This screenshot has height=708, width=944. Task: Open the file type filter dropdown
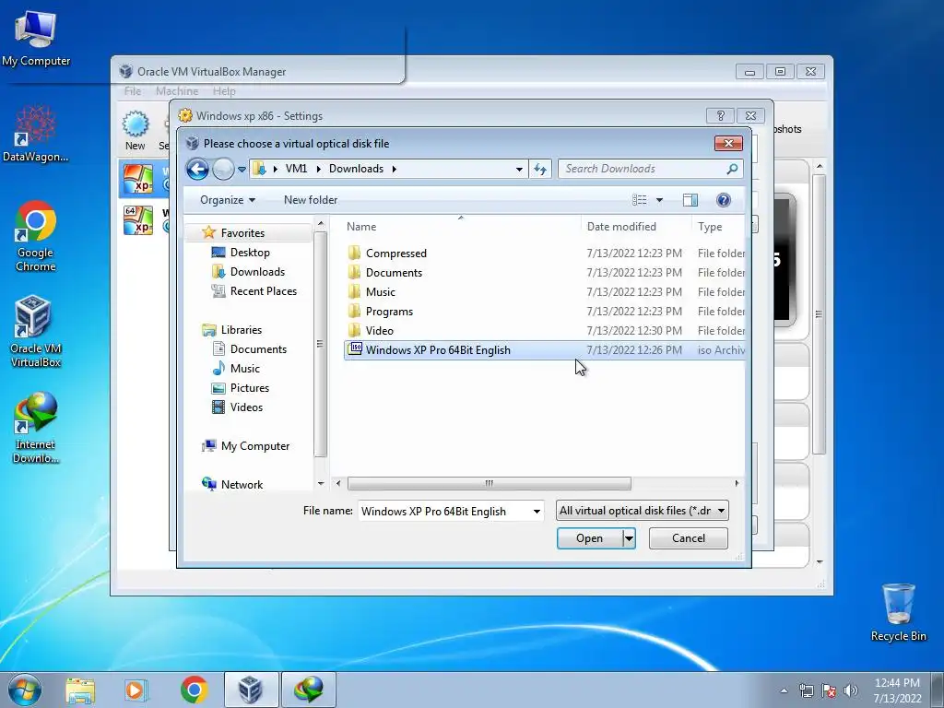click(x=643, y=511)
